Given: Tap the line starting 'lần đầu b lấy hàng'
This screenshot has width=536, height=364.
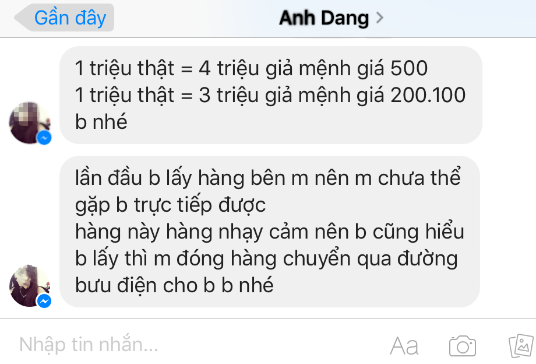Looking at the screenshot, I should pos(268,178).
